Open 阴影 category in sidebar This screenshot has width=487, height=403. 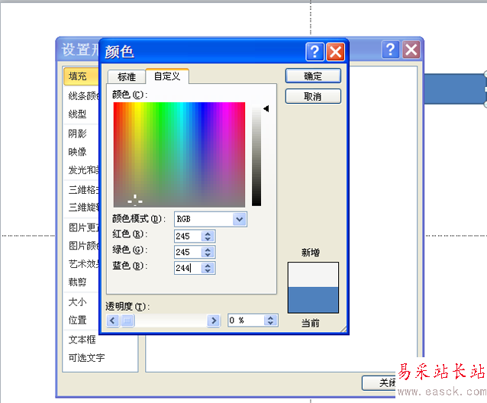[x=82, y=134]
